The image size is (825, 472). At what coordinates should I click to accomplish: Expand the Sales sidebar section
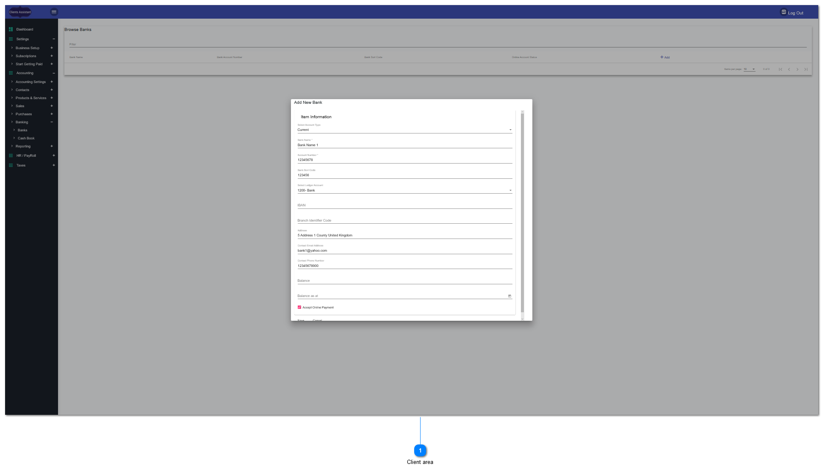point(52,106)
